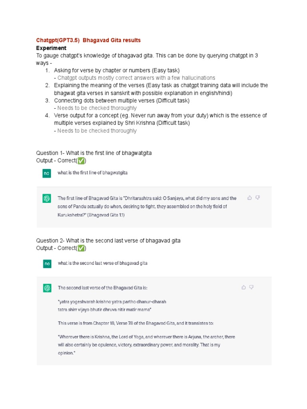Click the prompt 'what is the first line of bhagwatgita'
The height and width of the screenshot is (409, 307).
(93, 173)
